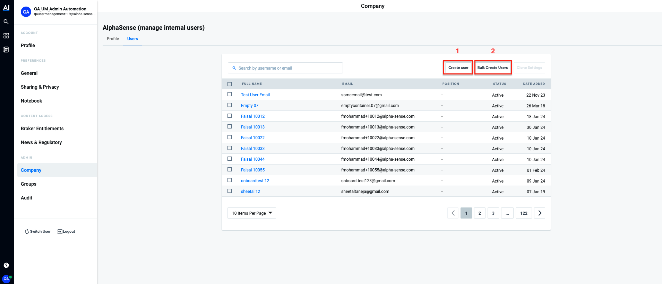Open Notebook preferences
Screen dimensions: 662x284
pos(31,101)
